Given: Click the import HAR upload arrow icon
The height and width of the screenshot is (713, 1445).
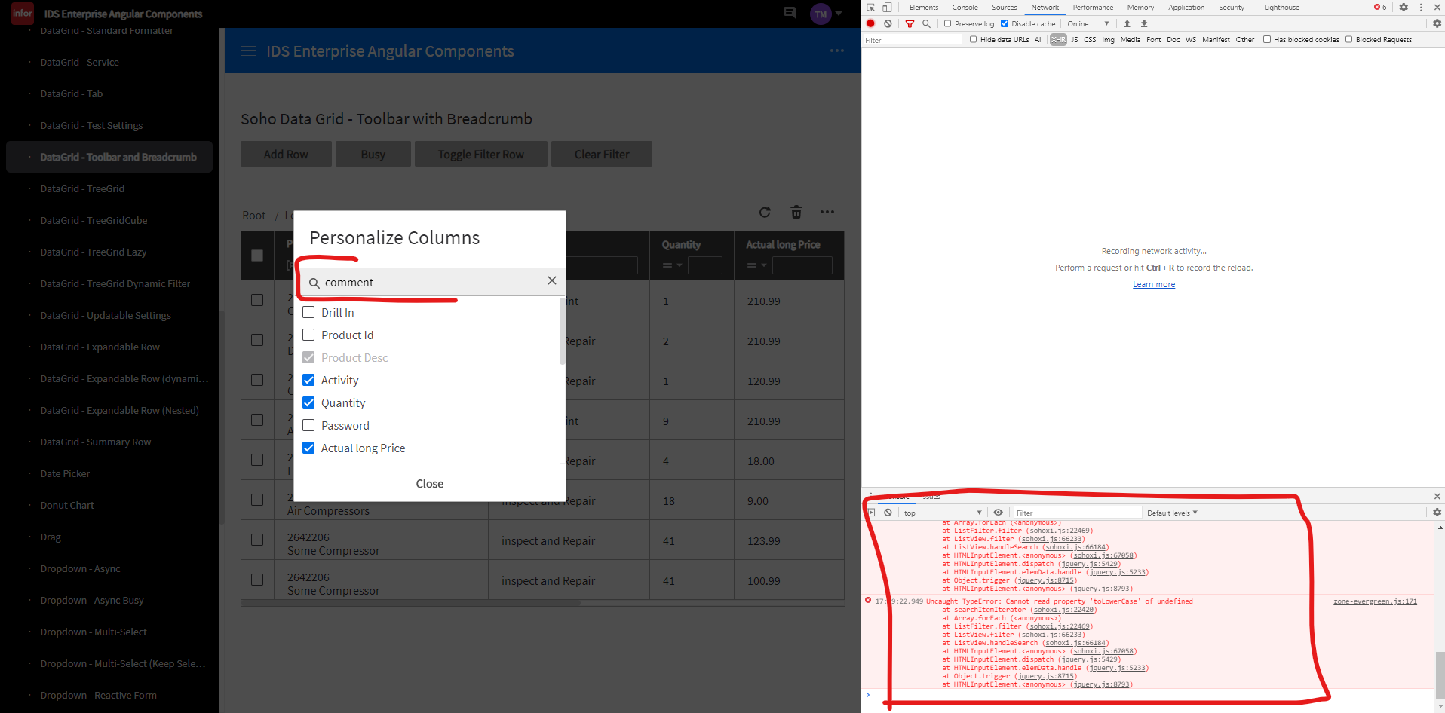Looking at the screenshot, I should (x=1127, y=23).
